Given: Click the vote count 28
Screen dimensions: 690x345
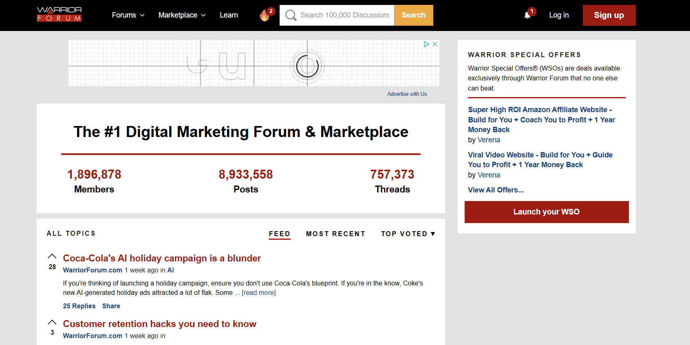Looking at the screenshot, I should point(52,267).
